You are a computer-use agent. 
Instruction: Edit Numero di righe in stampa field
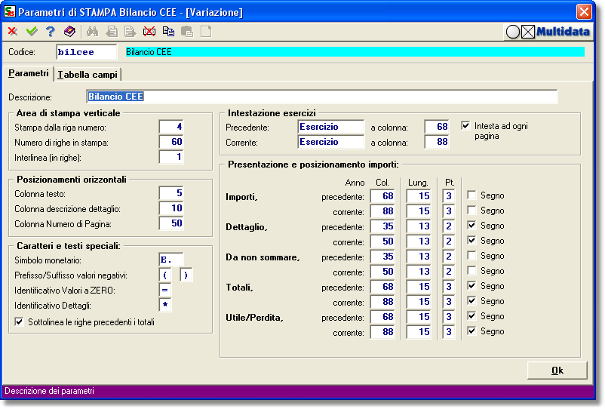pyautogui.click(x=171, y=142)
